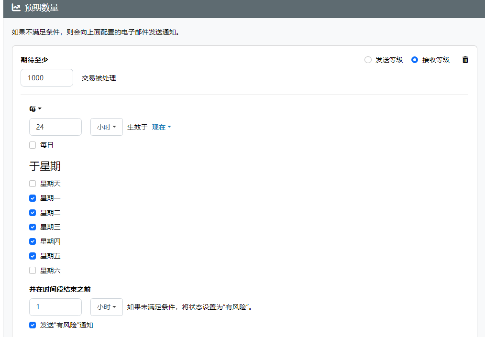Viewport: 485px width, 337px height.
Task: Click the 24 interval input field
Action: [x=55, y=127]
